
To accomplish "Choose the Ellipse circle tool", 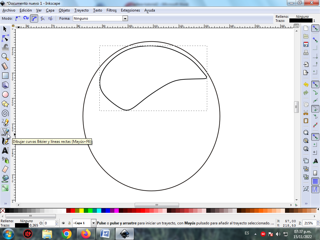I will click(x=5, y=94).
